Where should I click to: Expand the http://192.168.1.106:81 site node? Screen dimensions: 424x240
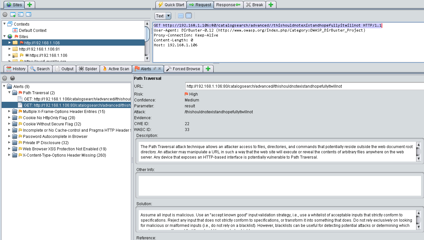tap(10, 49)
